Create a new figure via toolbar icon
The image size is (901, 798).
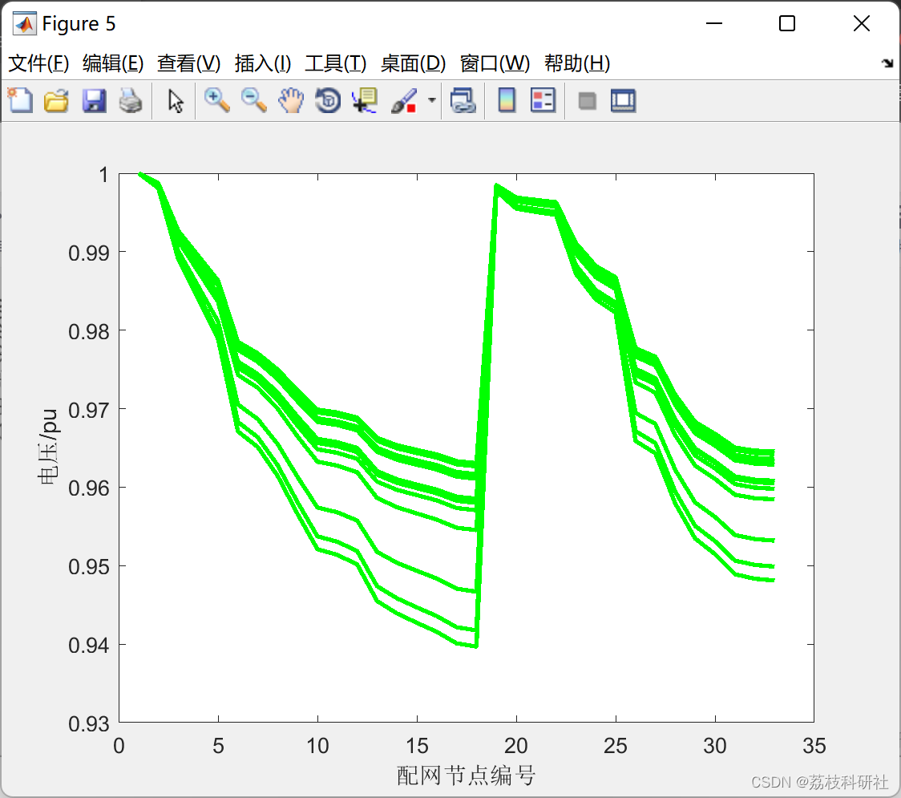(x=20, y=99)
